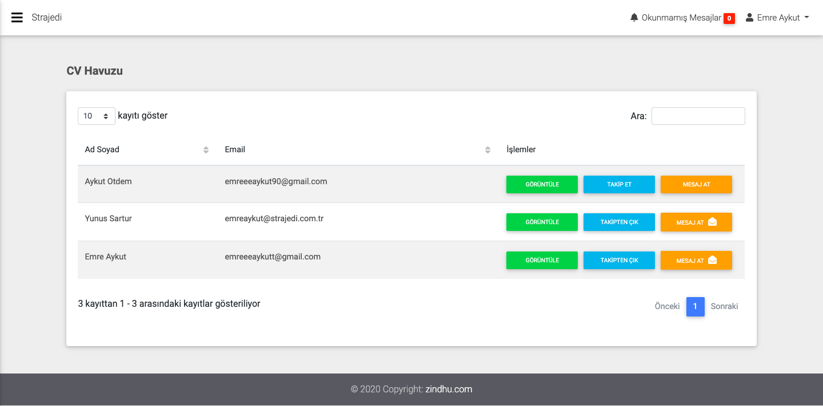Click email emreeeaykut90@gmail.com
The image size is (823, 406).
pyautogui.click(x=276, y=181)
